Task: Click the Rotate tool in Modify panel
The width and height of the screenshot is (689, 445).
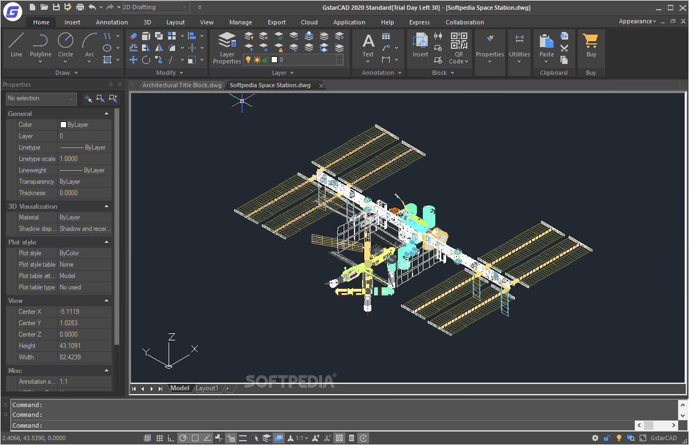Action: 146,60
